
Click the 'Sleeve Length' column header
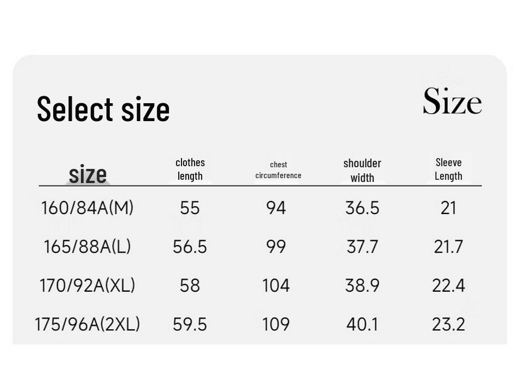pyautogui.click(x=448, y=169)
